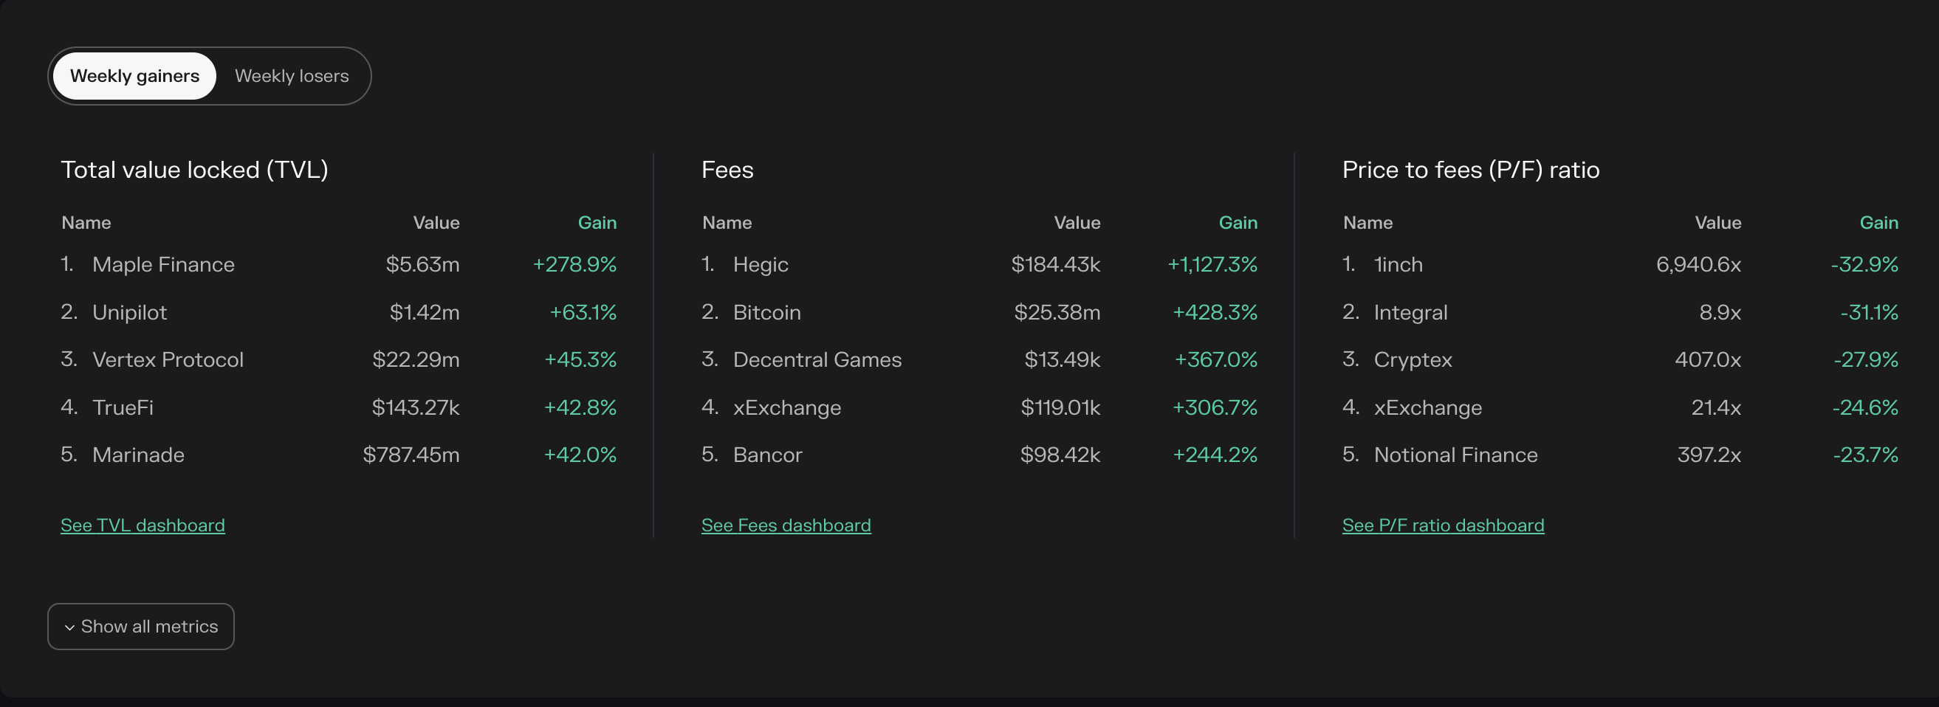Click the chevron in Show all metrics

point(69,627)
